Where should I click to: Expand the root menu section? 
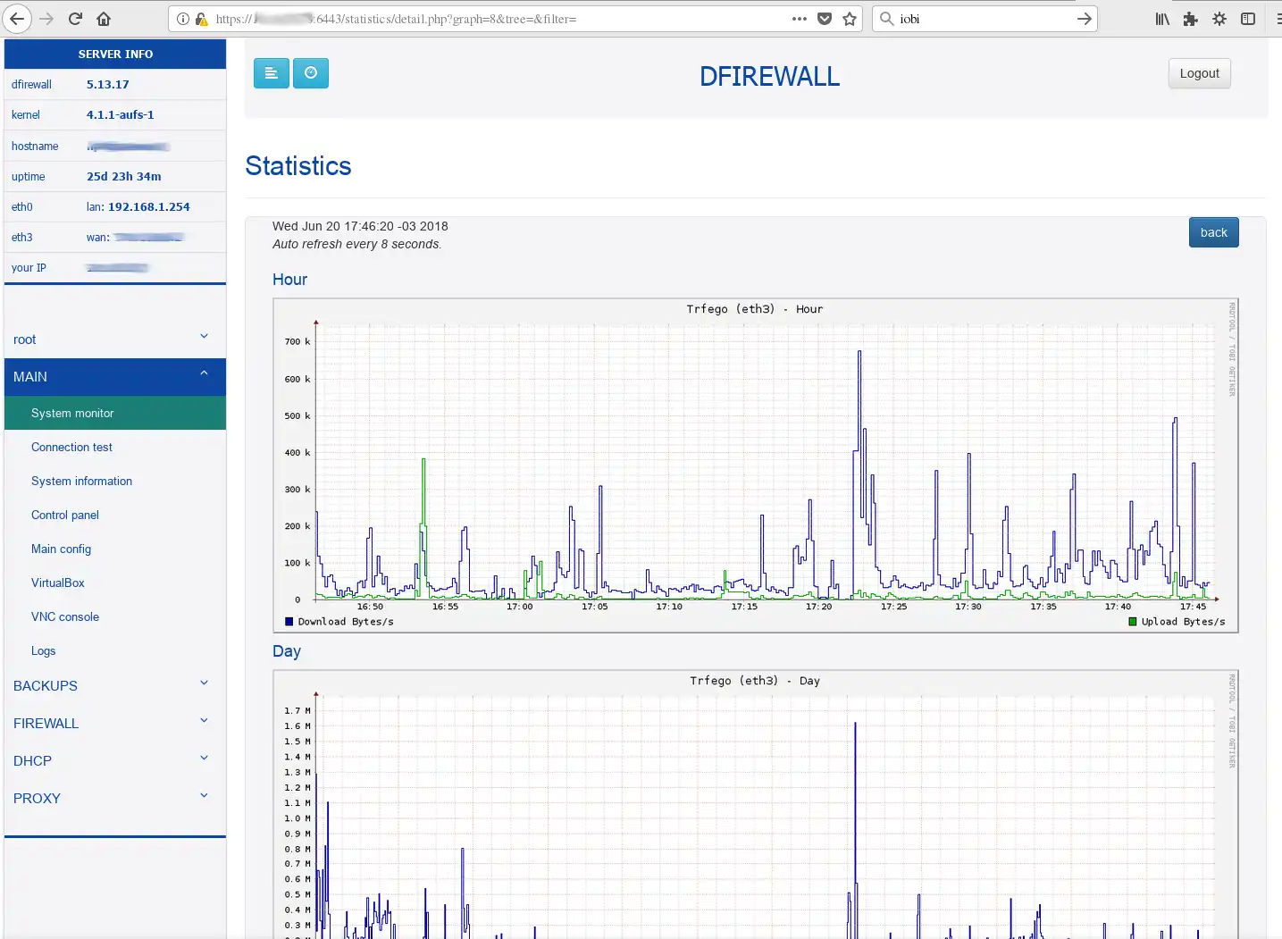tap(115, 340)
